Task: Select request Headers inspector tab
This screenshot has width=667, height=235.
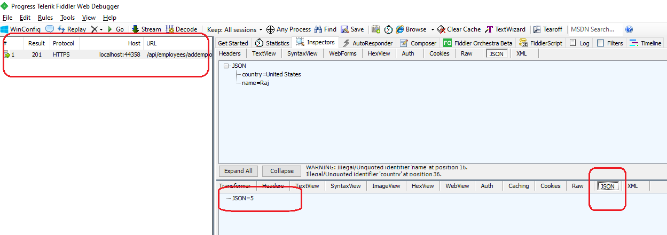Action: click(x=230, y=53)
